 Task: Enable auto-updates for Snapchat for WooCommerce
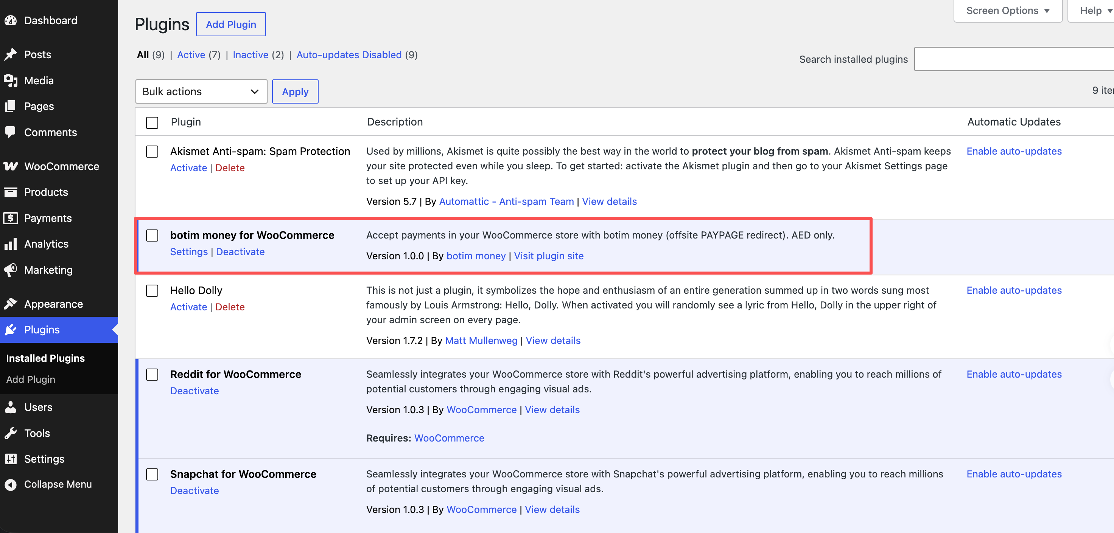pos(1014,474)
